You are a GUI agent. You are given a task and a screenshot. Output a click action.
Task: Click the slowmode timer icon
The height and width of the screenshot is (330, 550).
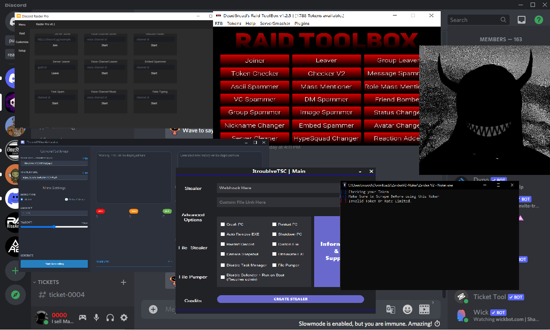point(437,324)
